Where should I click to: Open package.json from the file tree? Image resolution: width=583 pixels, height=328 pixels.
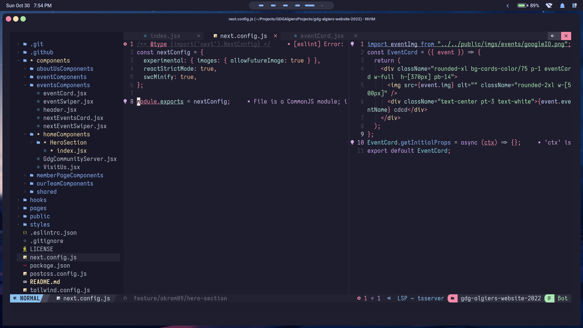tap(50, 265)
